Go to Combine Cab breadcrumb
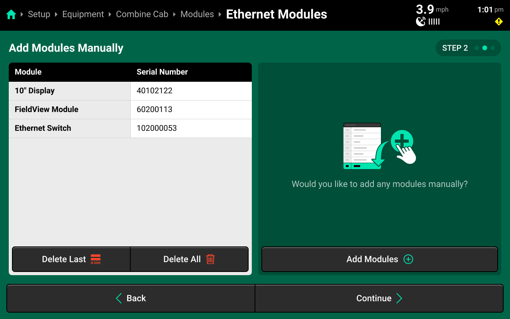 [142, 14]
